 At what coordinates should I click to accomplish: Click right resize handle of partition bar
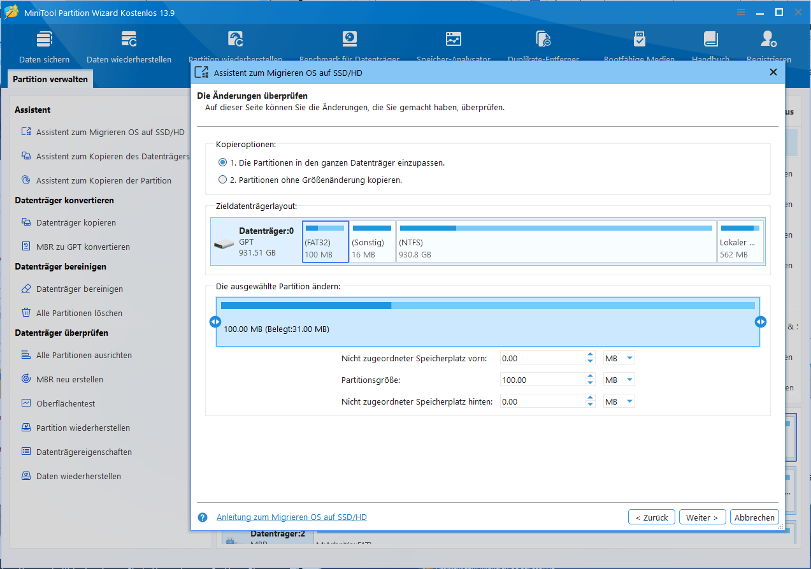(x=761, y=322)
